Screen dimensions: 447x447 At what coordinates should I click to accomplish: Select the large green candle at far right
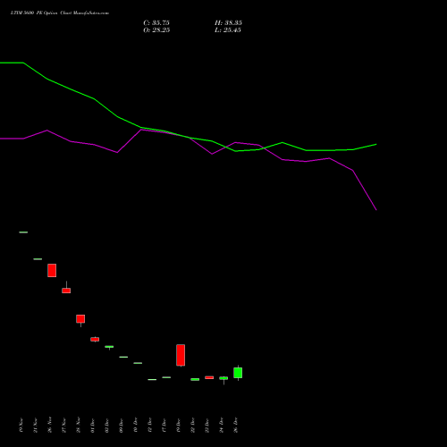pyautogui.click(x=238, y=373)
